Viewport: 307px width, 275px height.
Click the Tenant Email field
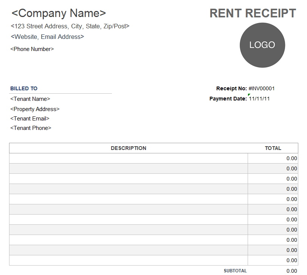(x=30, y=119)
